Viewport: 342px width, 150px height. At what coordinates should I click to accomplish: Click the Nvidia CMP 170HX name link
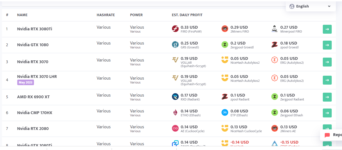35,113
